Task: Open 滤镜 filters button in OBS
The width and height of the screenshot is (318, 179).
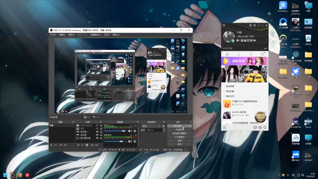Action: point(97,117)
